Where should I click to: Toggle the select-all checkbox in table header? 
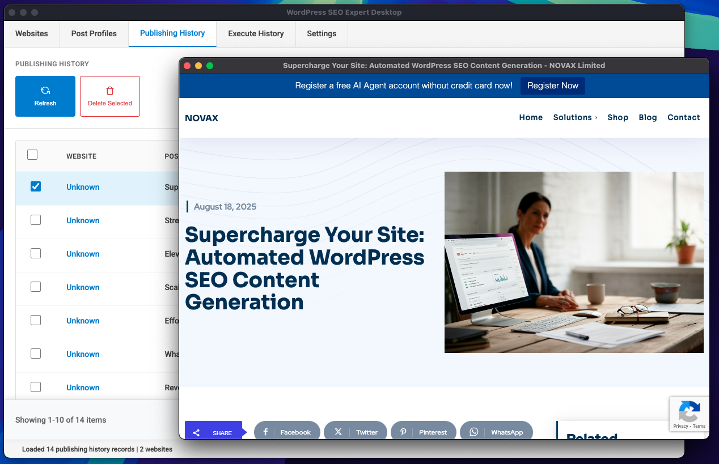coord(32,155)
